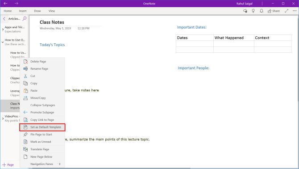299x169 pixels.
Task: Click the Today's Topics heading
Action: click(52, 45)
